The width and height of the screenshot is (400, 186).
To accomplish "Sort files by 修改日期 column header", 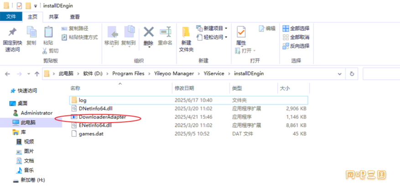I will coord(184,88).
